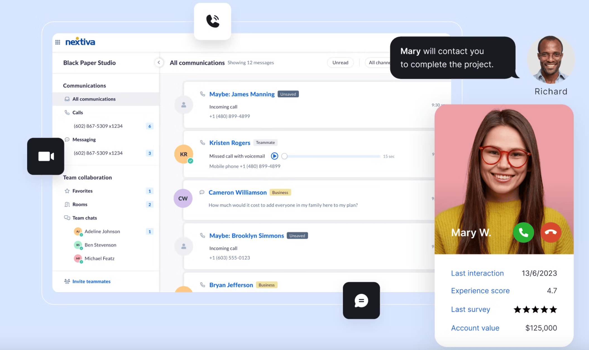Click the chat bubble icon bottom right
This screenshot has width=589, height=350.
(361, 300)
